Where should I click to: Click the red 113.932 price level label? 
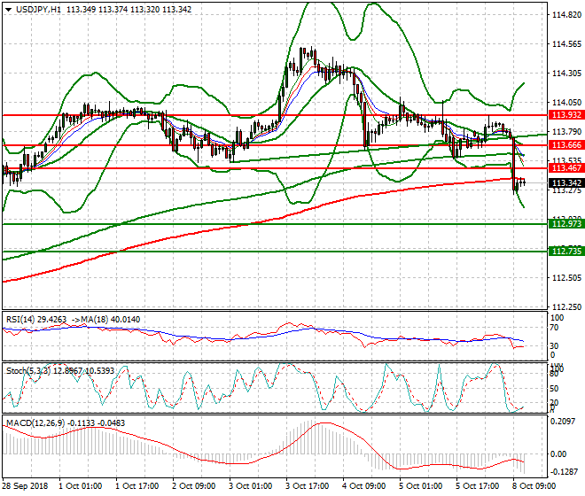tap(566, 115)
